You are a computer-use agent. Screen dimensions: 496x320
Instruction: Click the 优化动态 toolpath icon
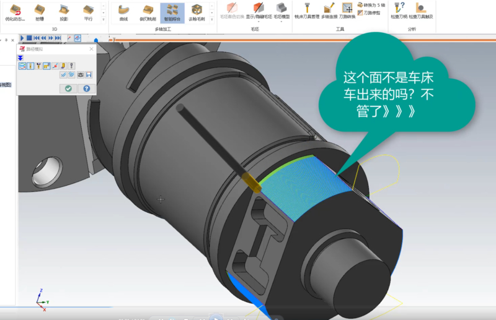pyautogui.click(x=16, y=12)
